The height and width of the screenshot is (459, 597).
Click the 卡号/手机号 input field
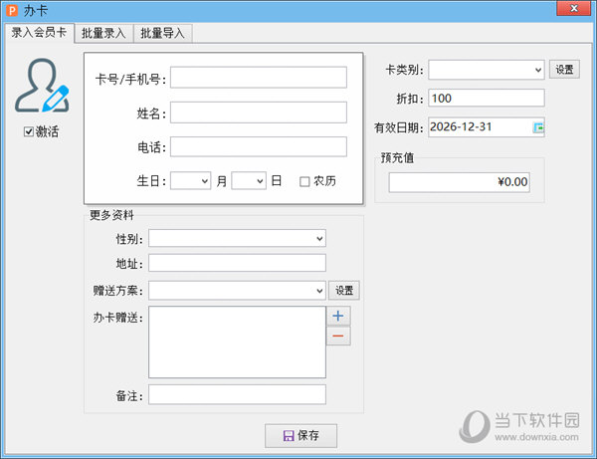click(x=259, y=78)
